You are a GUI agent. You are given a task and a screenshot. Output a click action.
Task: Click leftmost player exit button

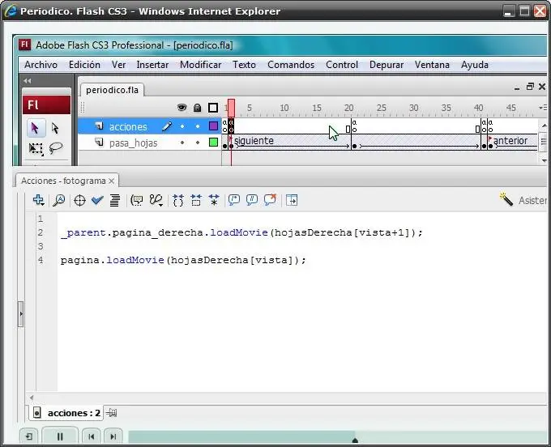pos(29,436)
